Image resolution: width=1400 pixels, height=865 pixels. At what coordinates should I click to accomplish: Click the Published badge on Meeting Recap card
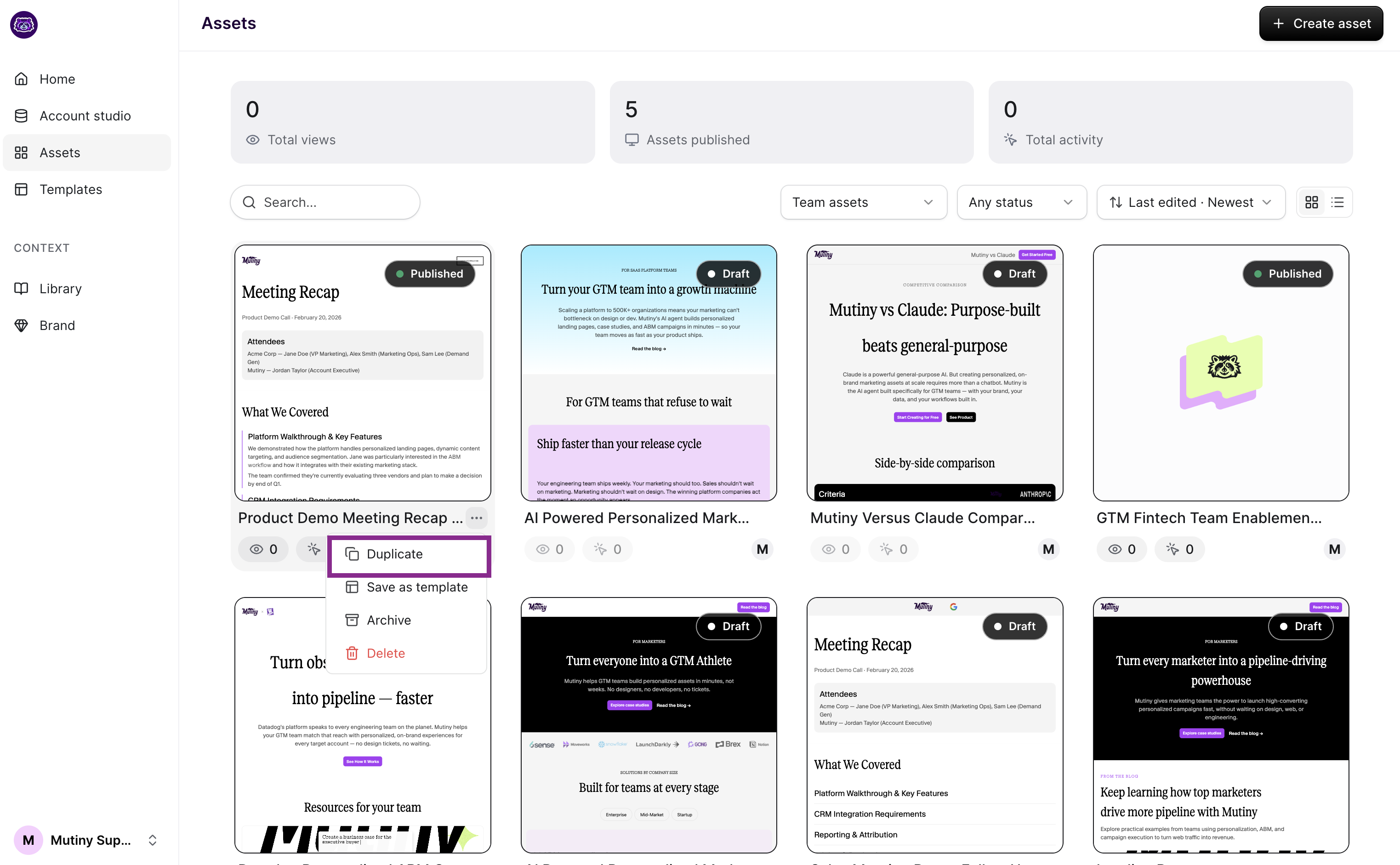coord(430,273)
